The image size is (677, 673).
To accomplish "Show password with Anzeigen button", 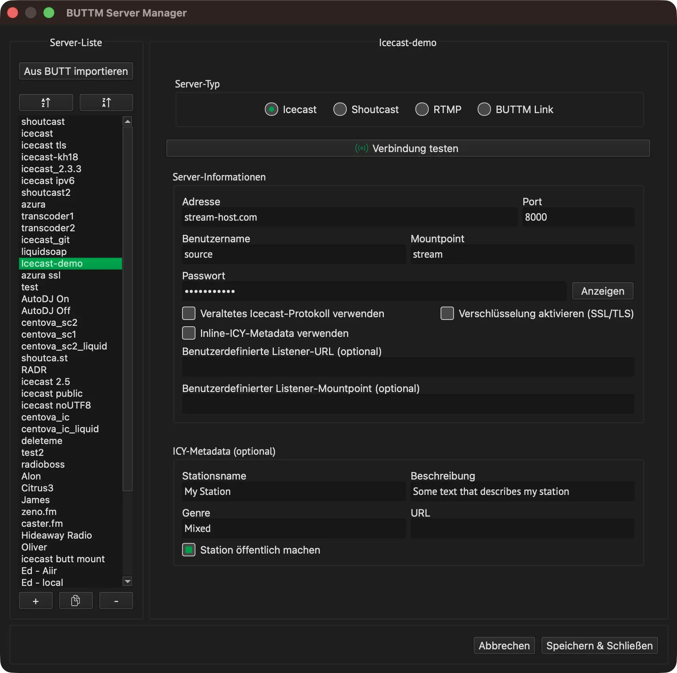I will pyautogui.click(x=603, y=291).
